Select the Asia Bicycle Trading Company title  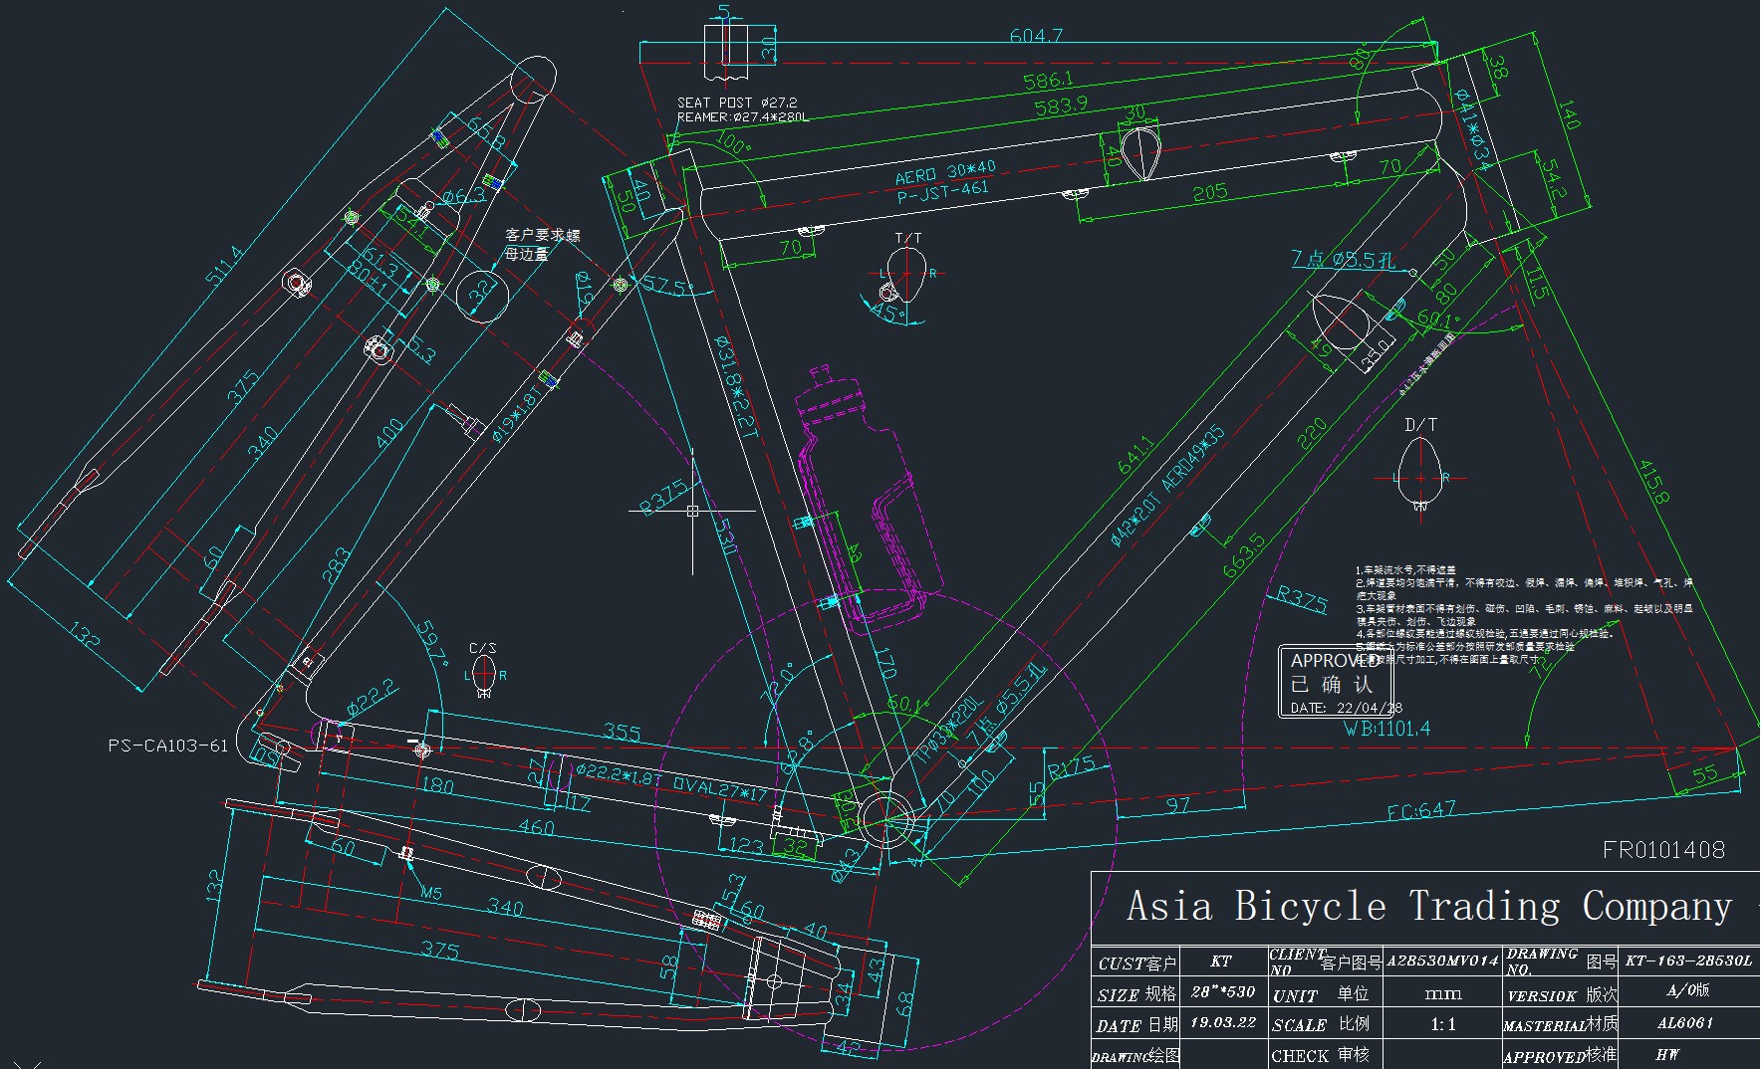(x=1428, y=907)
